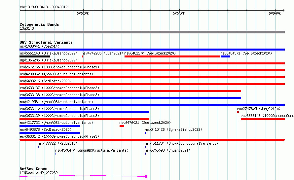Open nsv6481270 (Sedlazeck2020) label
The height and width of the screenshot is (180, 294).
click(150, 53)
